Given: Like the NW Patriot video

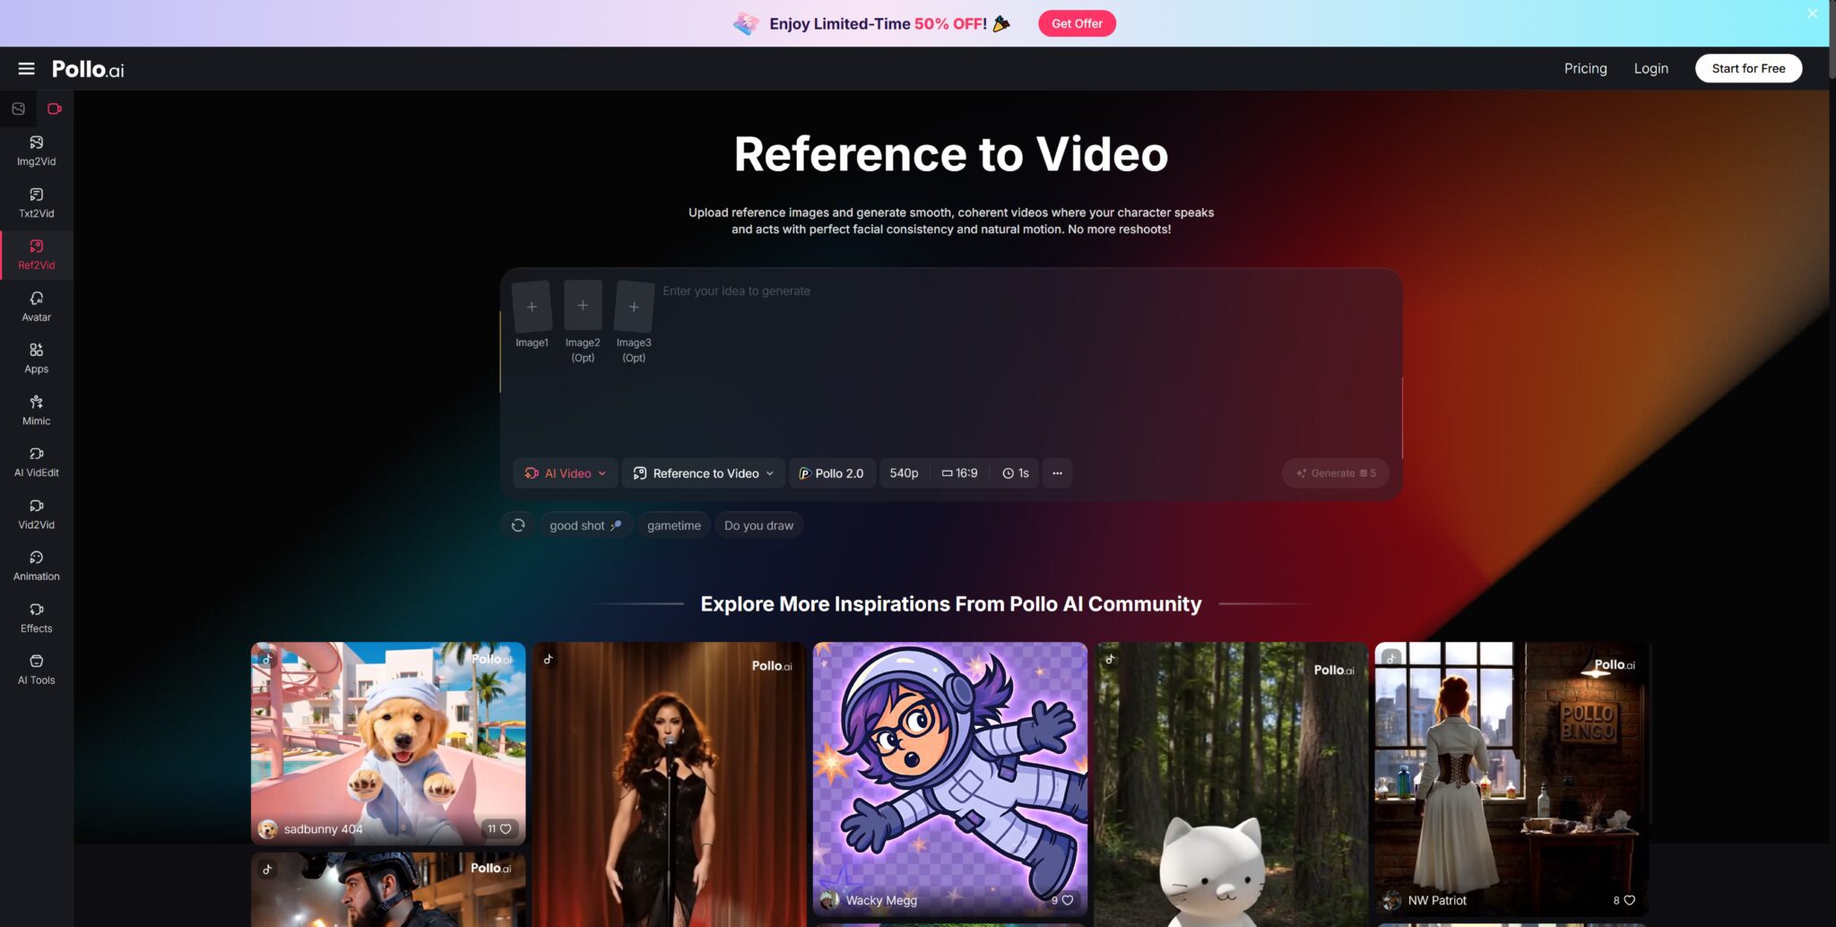Looking at the screenshot, I should coord(1629,900).
